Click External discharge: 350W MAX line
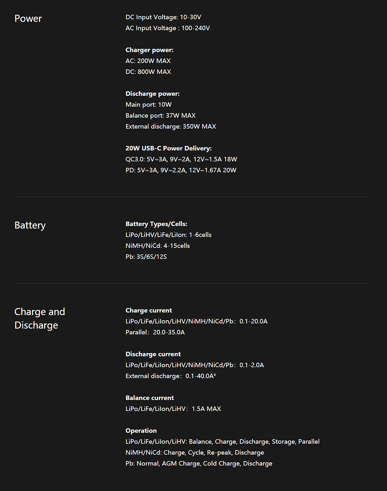 click(171, 126)
